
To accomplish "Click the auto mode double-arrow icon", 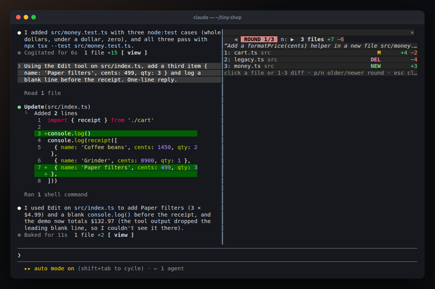I will tap(27, 268).
